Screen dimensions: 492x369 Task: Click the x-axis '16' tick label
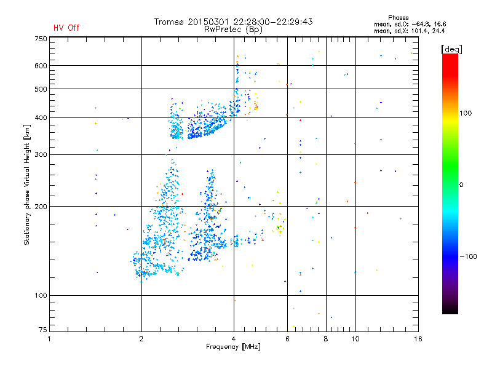(x=418, y=339)
